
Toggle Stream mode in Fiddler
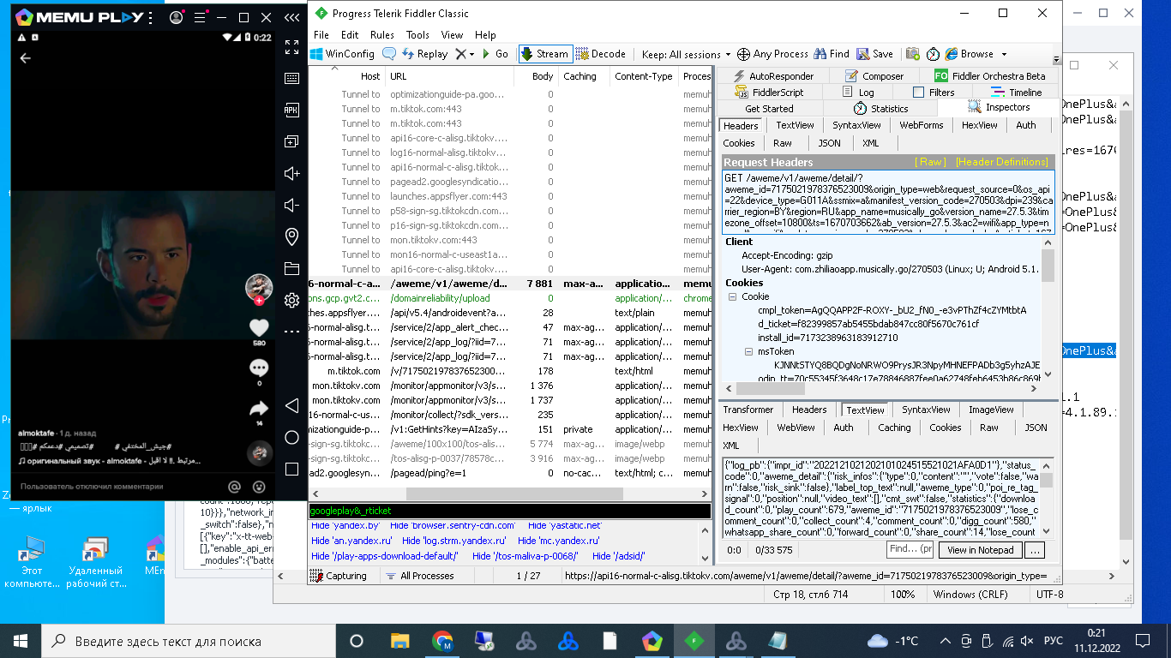click(x=544, y=54)
